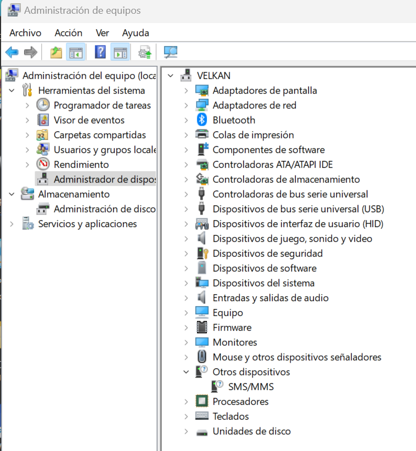Click the Unidades de disco drive icon
The width and height of the screenshot is (416, 451).
pyautogui.click(x=201, y=432)
